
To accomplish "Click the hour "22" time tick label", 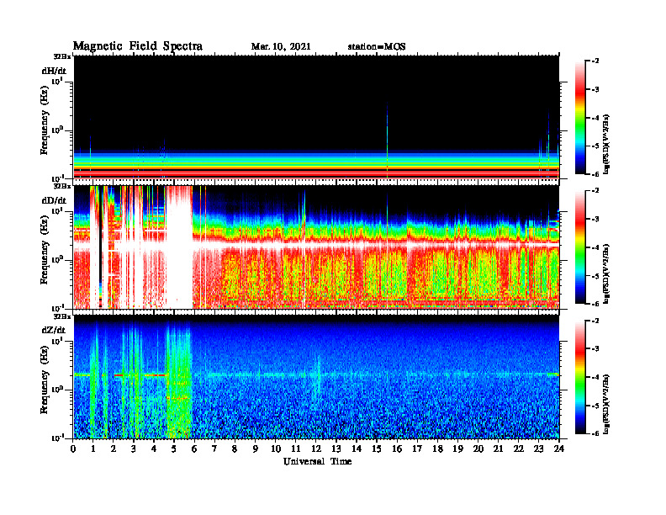I will pos(519,449).
